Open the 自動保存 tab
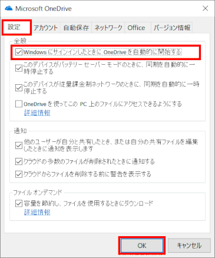Viewport: 215px width, 258px height. [76, 28]
